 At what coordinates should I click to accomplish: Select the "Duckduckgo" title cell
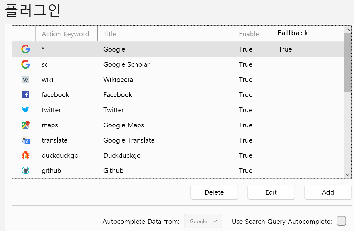tap(122, 155)
